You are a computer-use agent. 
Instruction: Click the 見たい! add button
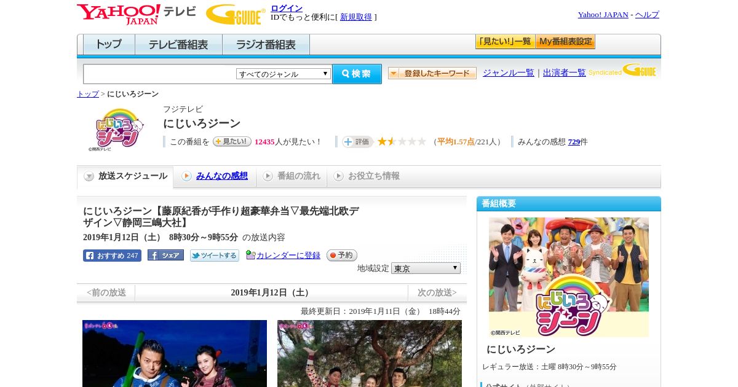(x=232, y=141)
